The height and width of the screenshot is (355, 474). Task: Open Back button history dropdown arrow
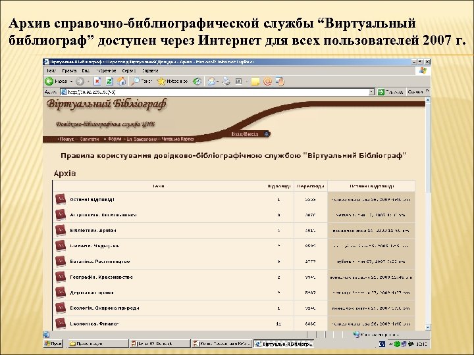[x=71, y=82]
